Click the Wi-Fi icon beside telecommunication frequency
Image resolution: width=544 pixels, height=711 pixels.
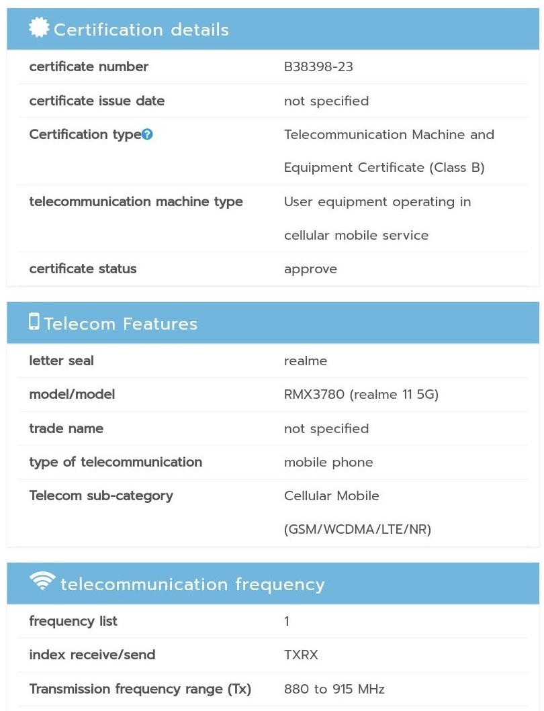[x=43, y=581]
